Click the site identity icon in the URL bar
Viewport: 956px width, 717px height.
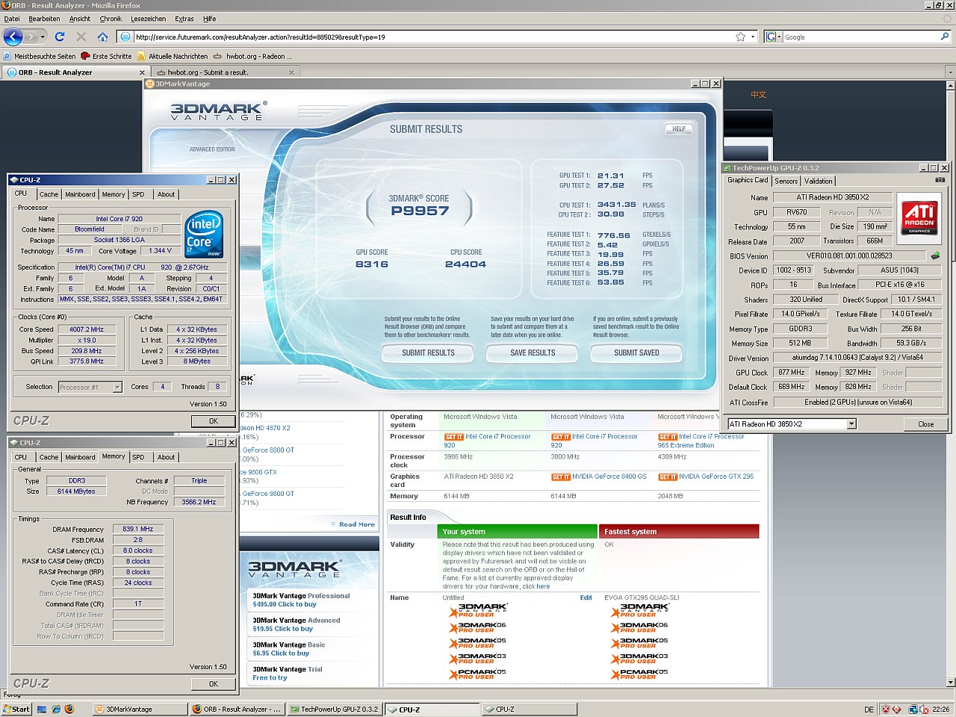[125, 37]
